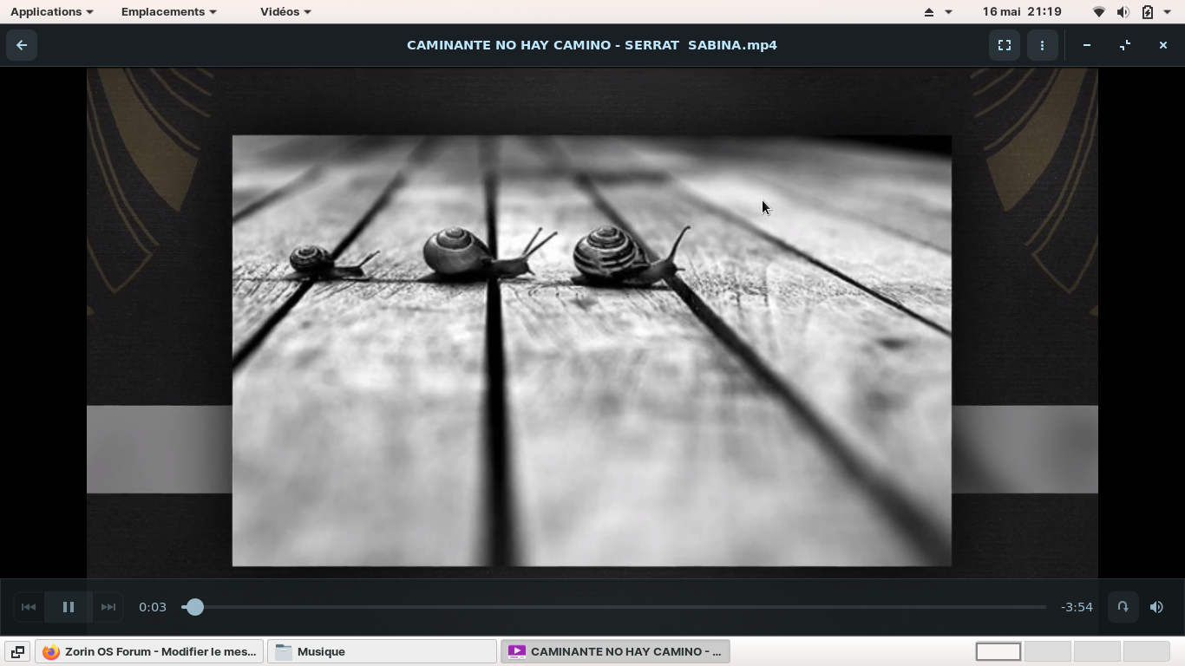Viewport: 1185px width, 666px height.
Task: Click the eject icon in the top bar
Action: click(928, 12)
